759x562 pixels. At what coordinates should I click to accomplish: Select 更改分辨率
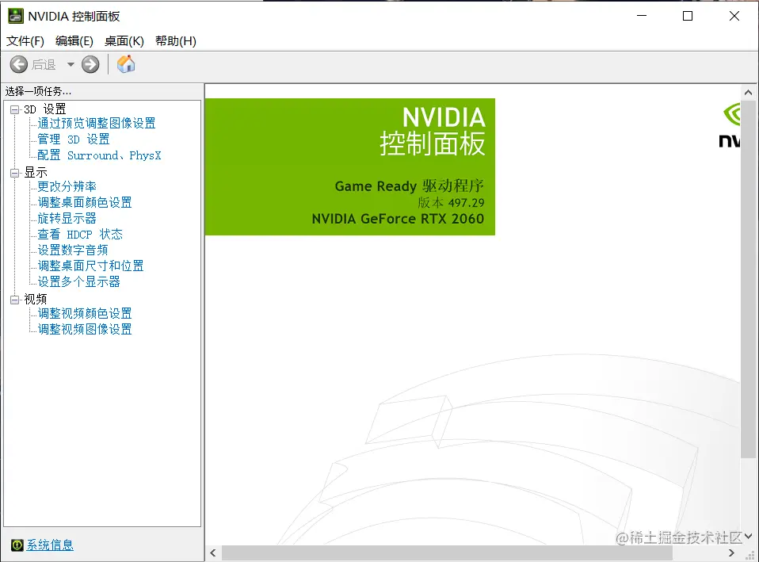click(x=67, y=186)
